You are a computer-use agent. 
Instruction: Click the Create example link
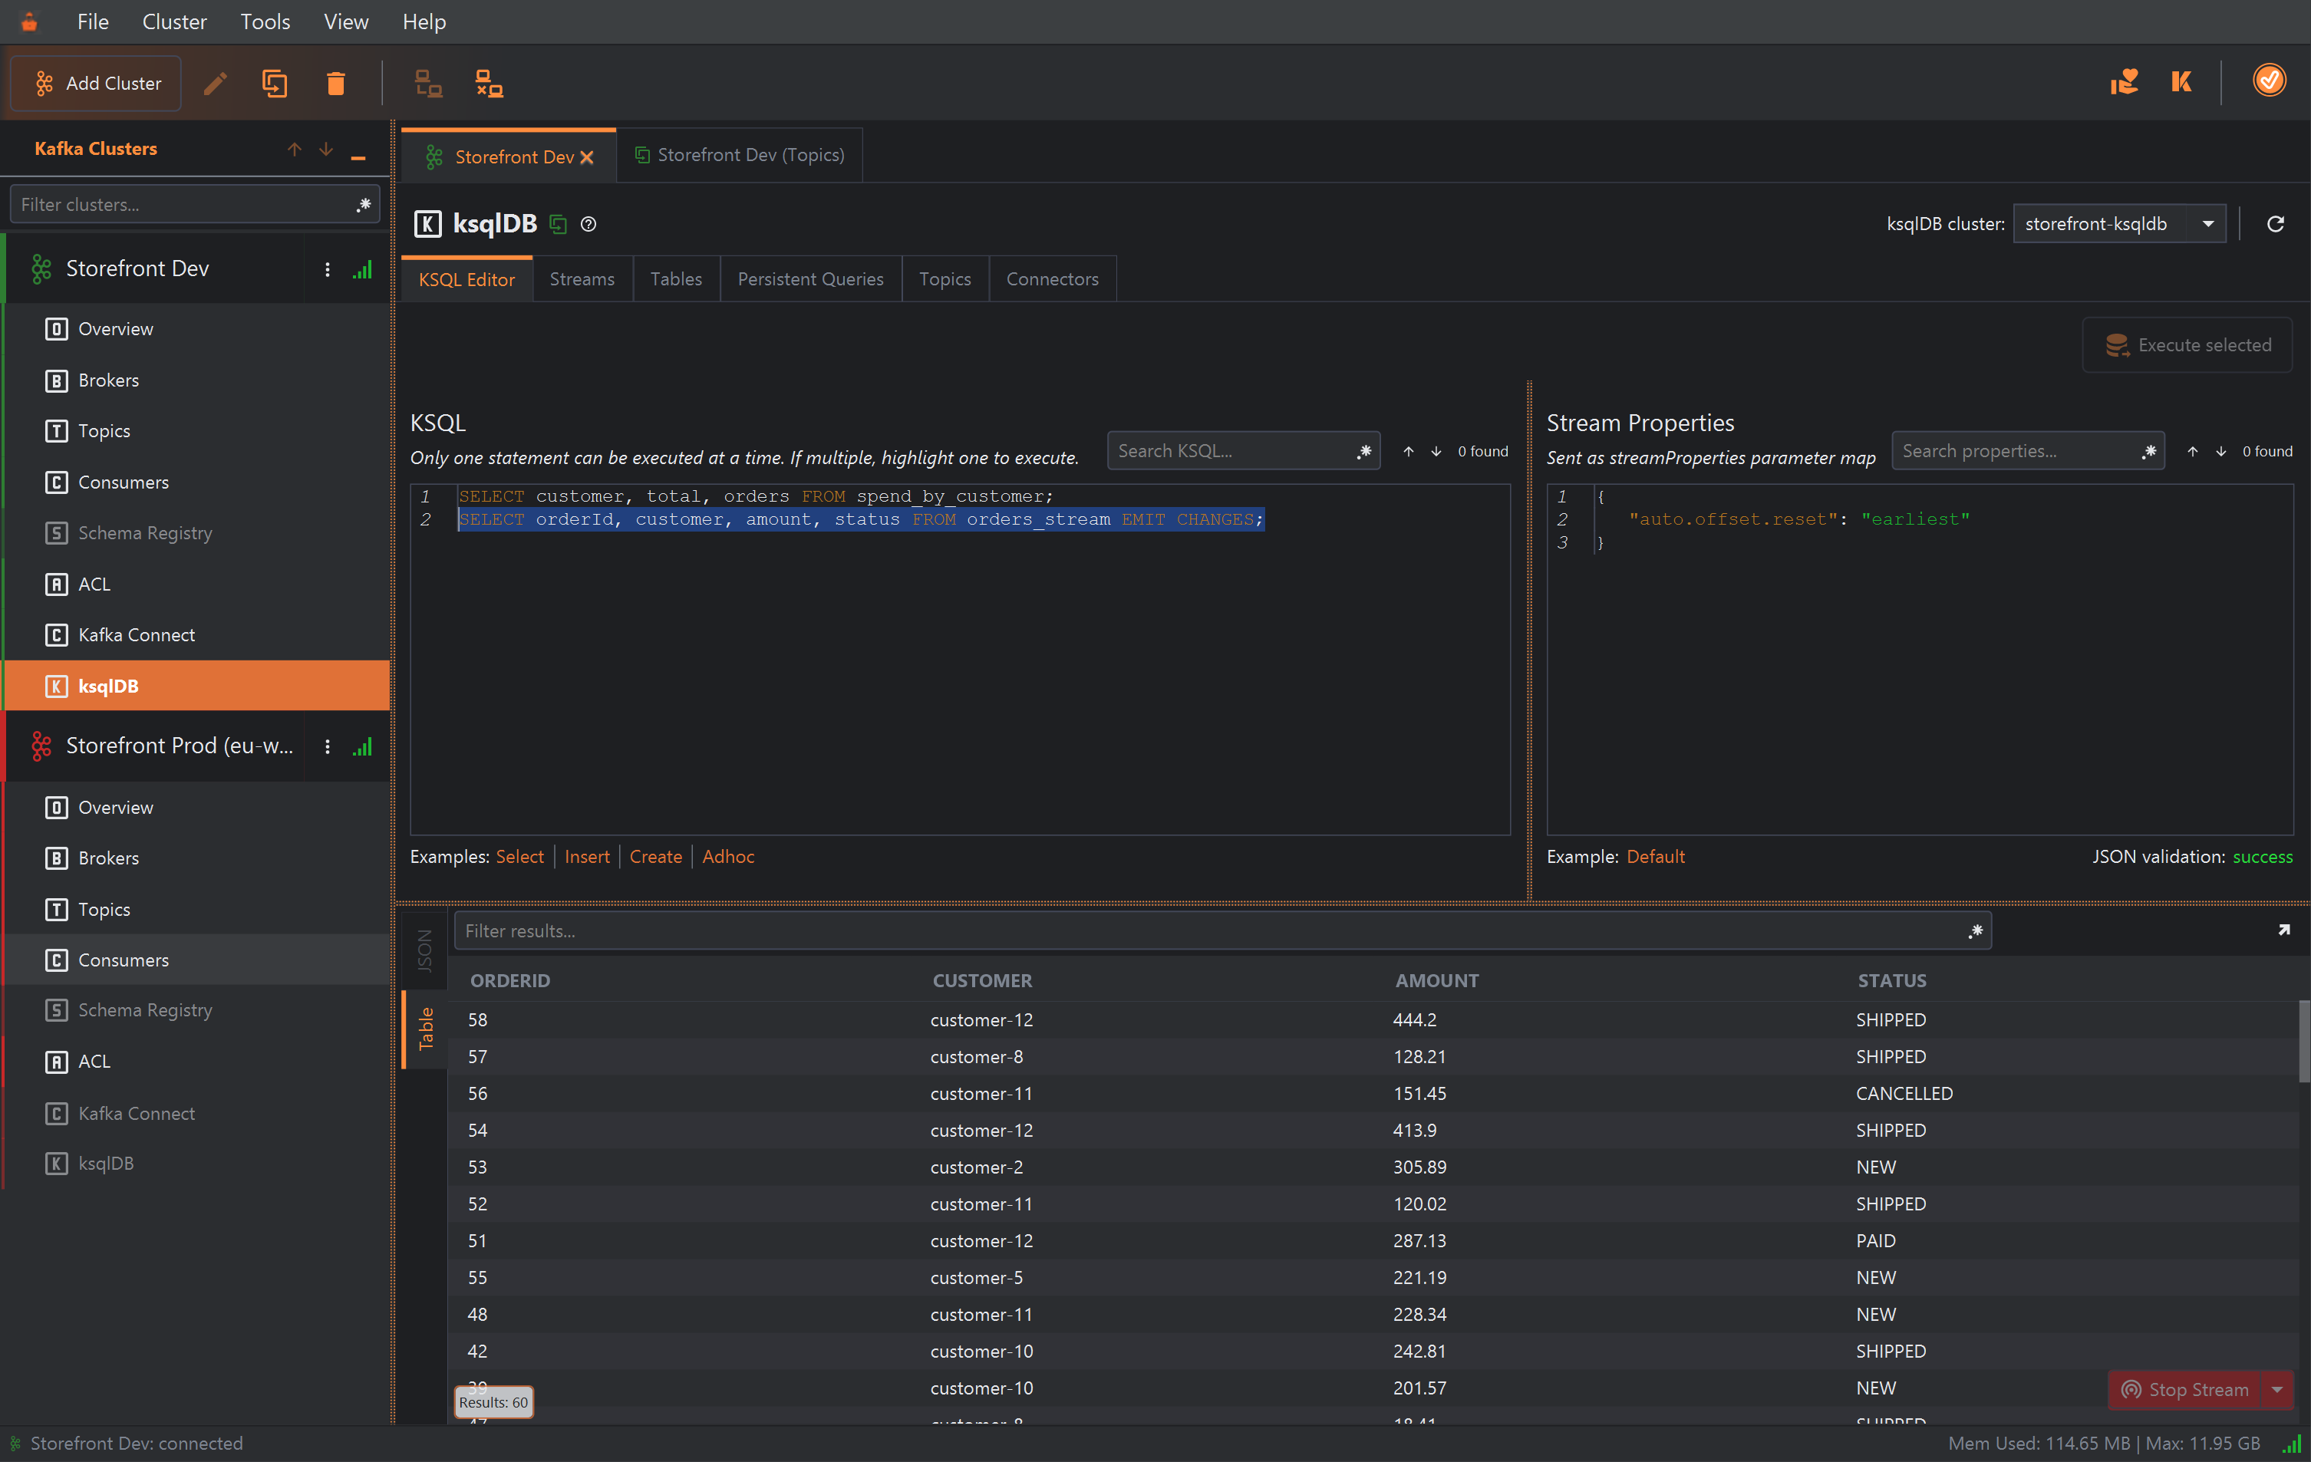(x=655, y=857)
